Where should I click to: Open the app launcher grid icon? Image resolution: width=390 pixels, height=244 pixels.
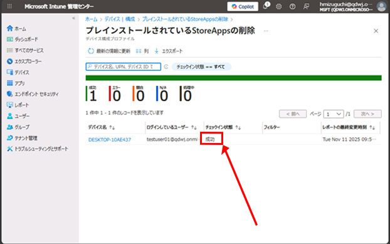(9, 6)
